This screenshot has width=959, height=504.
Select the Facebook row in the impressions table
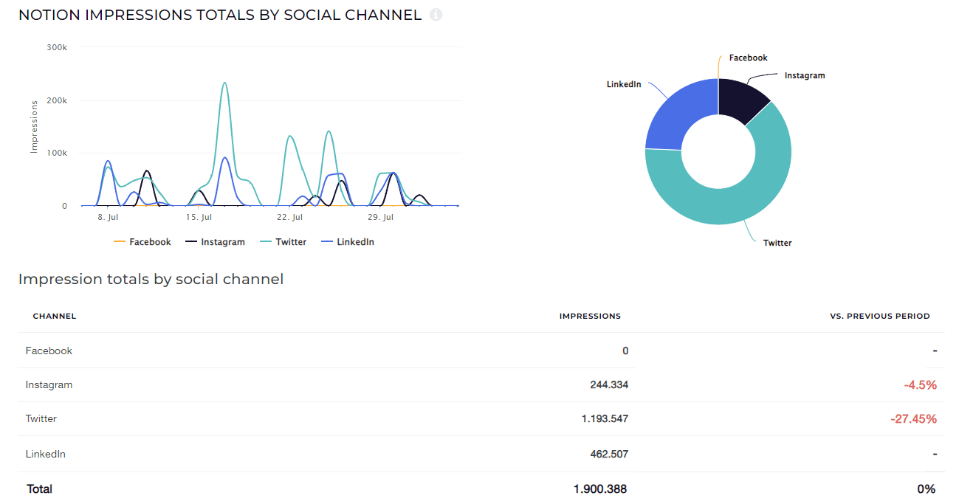pos(49,351)
